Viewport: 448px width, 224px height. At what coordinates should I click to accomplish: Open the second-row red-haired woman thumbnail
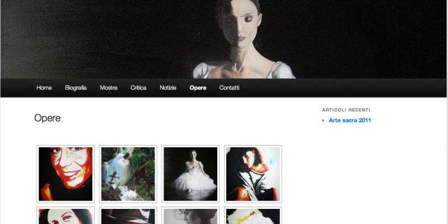point(66,216)
